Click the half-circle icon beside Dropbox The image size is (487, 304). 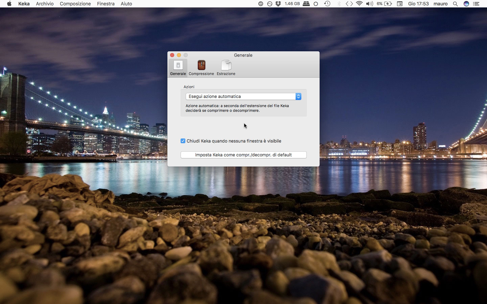click(270, 4)
